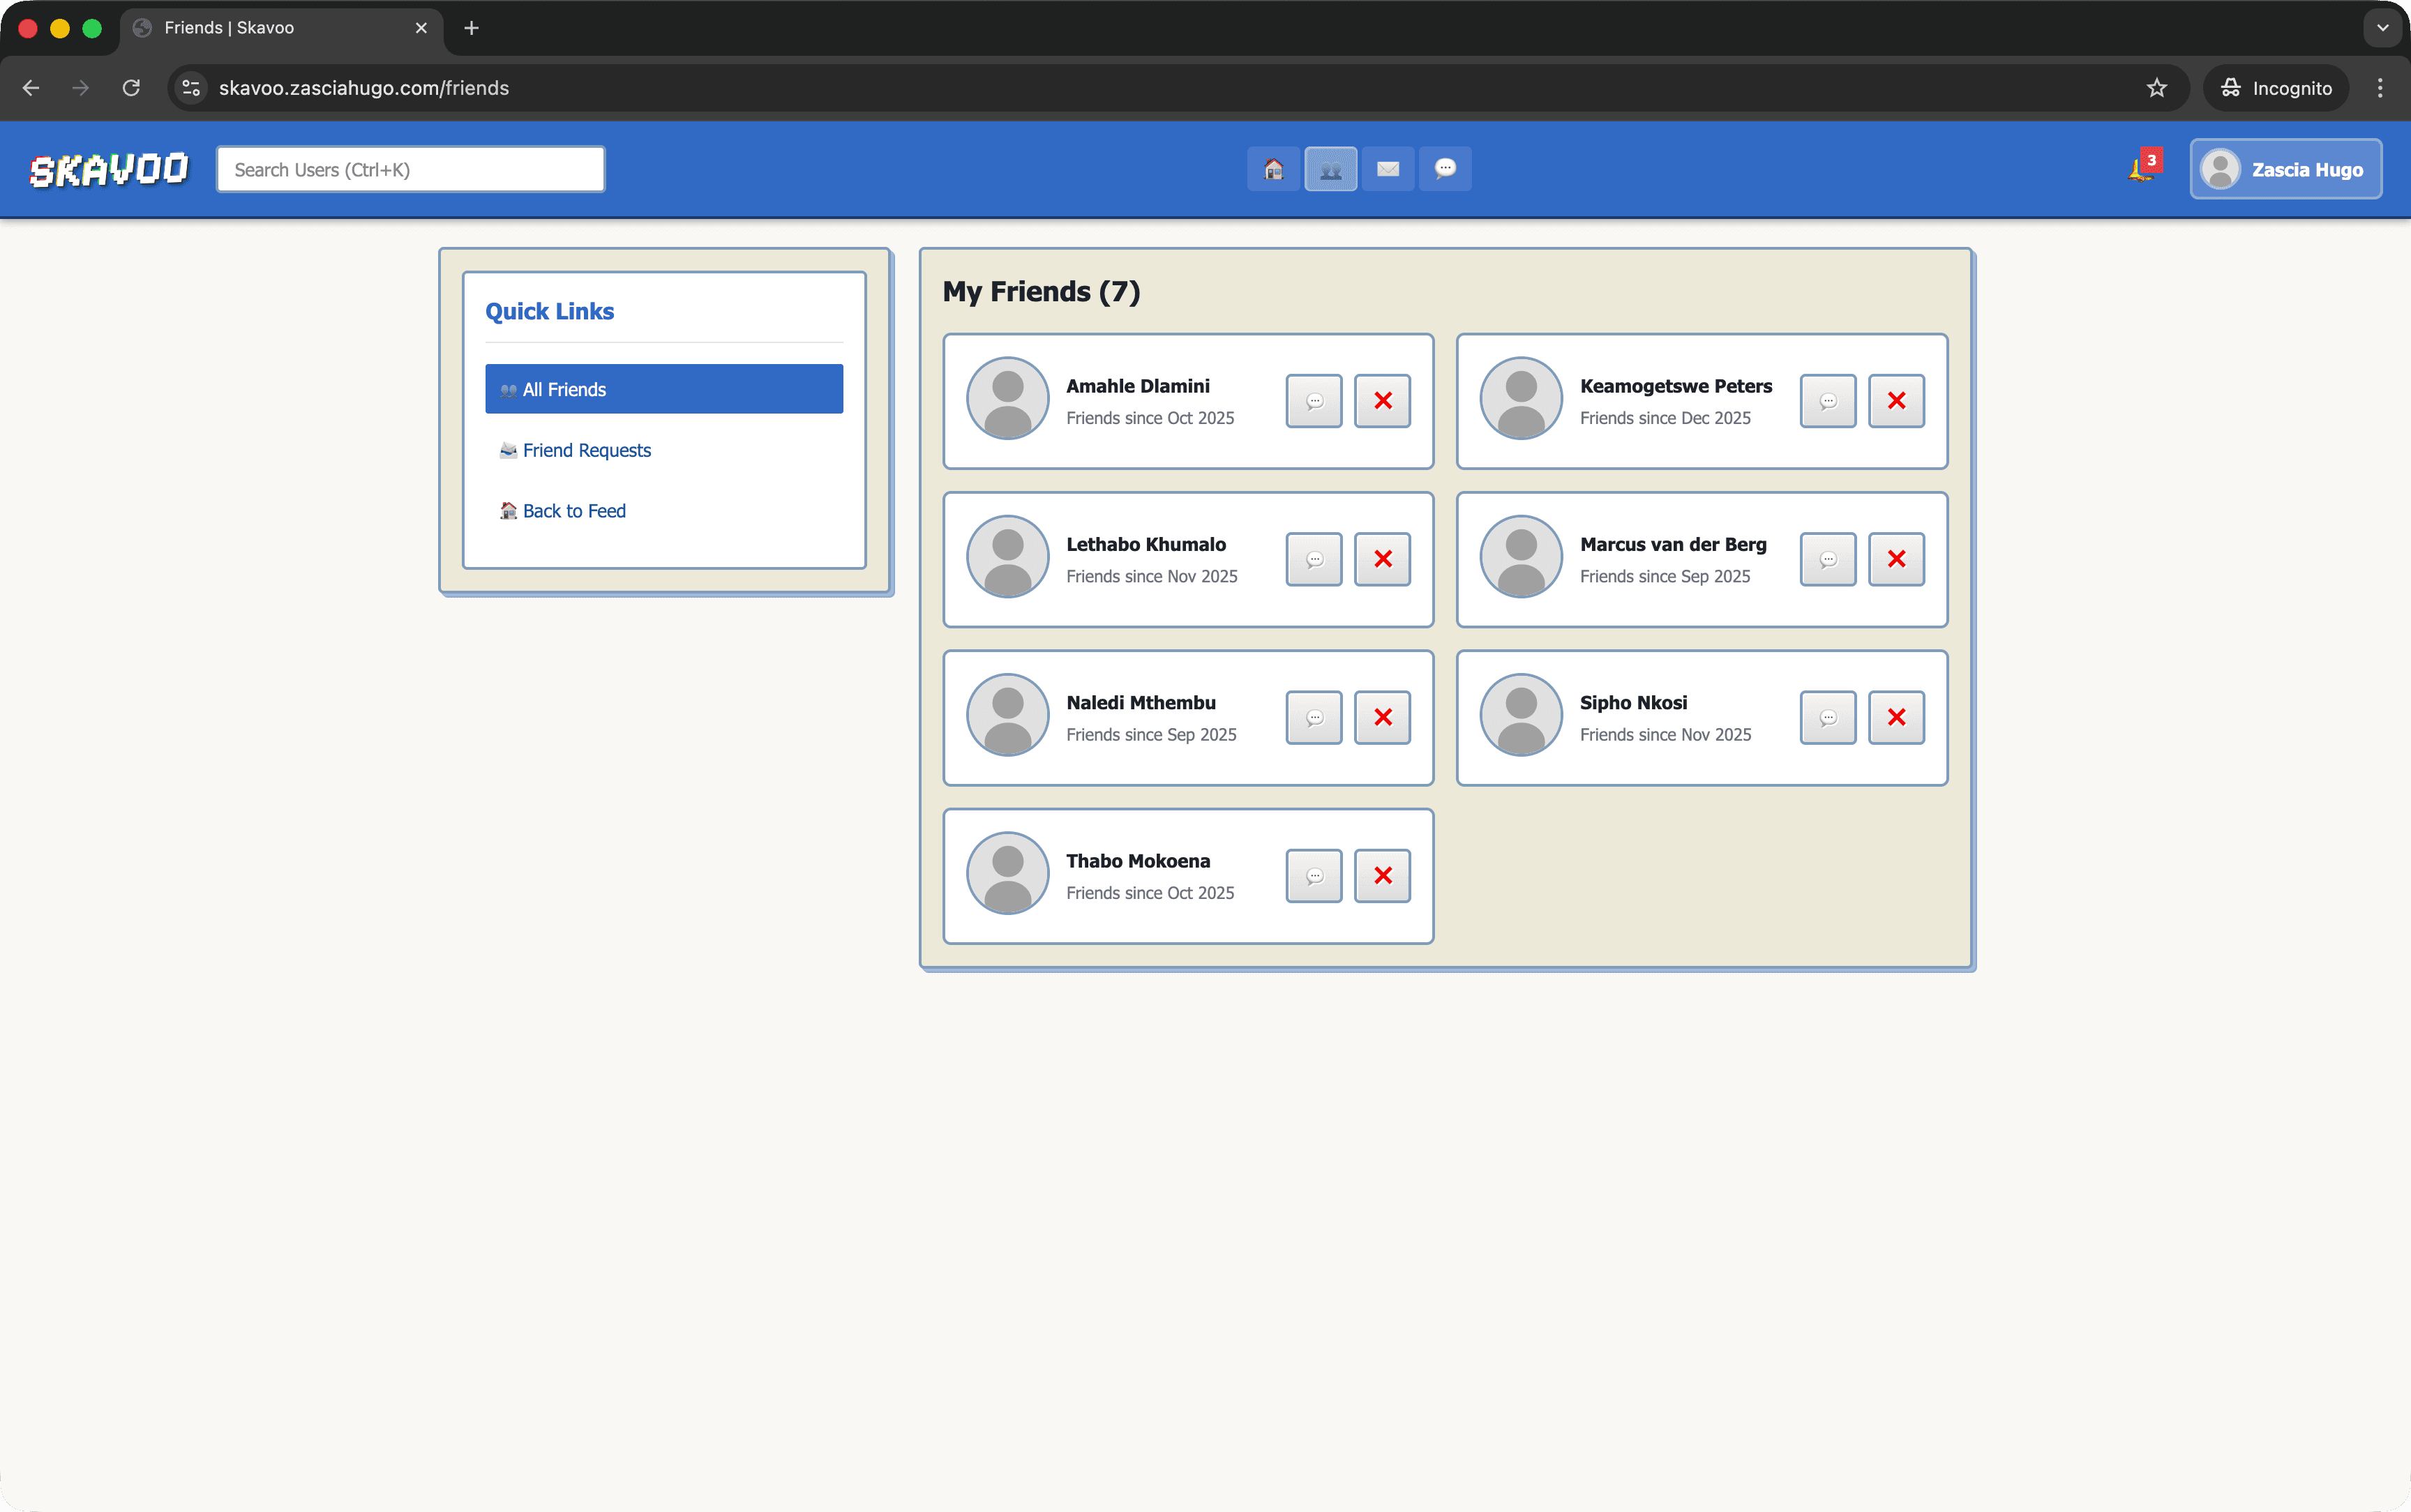The height and width of the screenshot is (1512, 2411).
Task: Open Friend Requests link
Action: [586, 450]
